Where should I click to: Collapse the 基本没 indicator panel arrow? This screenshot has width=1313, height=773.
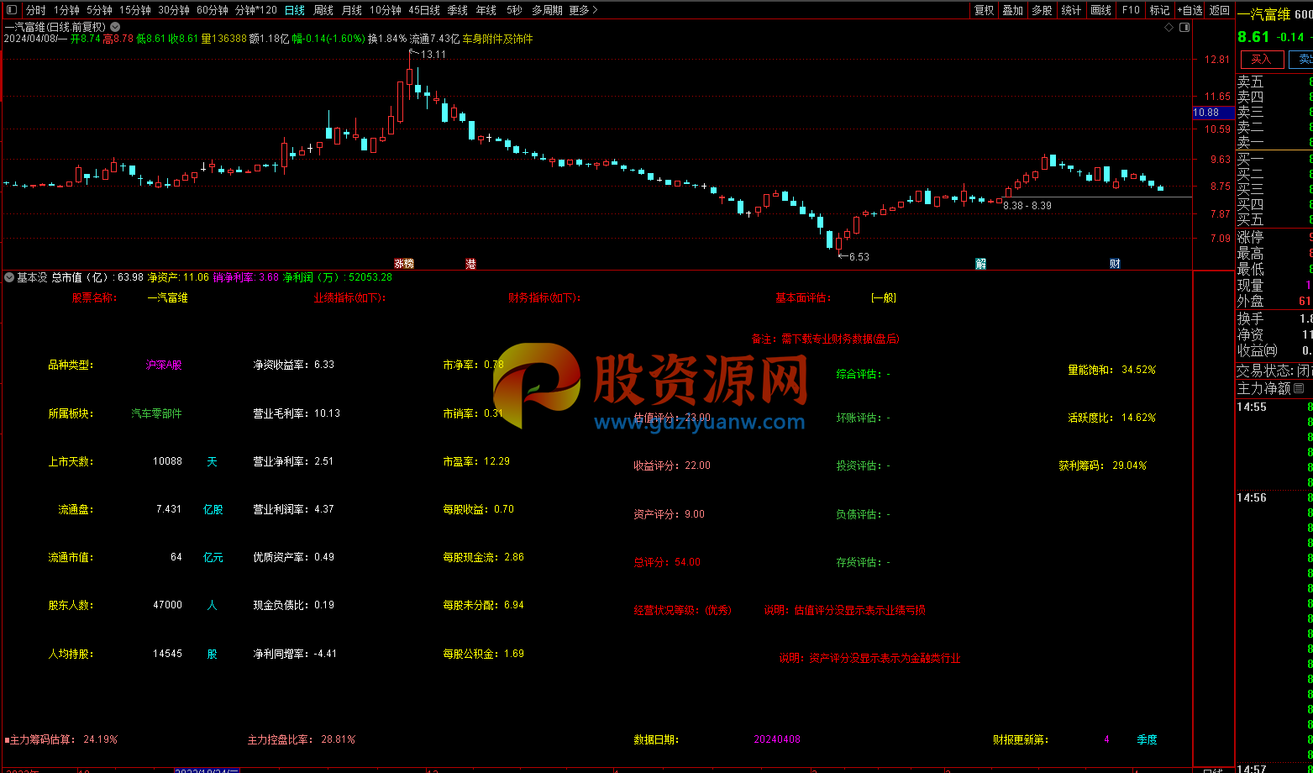coord(9,276)
